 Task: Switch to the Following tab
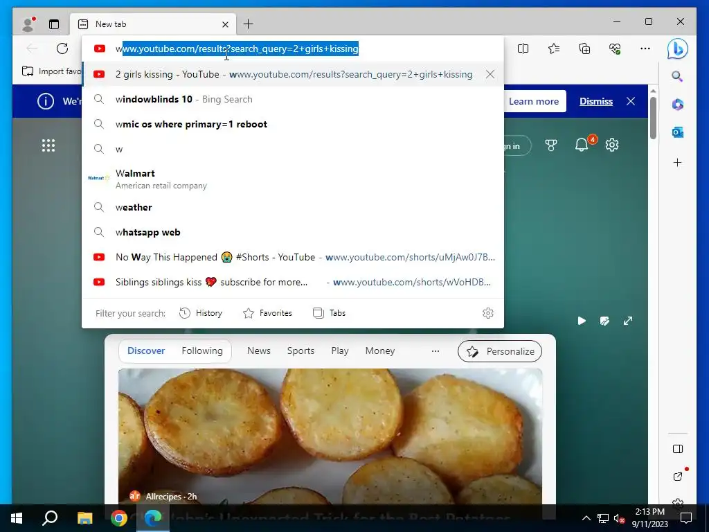[202, 351]
